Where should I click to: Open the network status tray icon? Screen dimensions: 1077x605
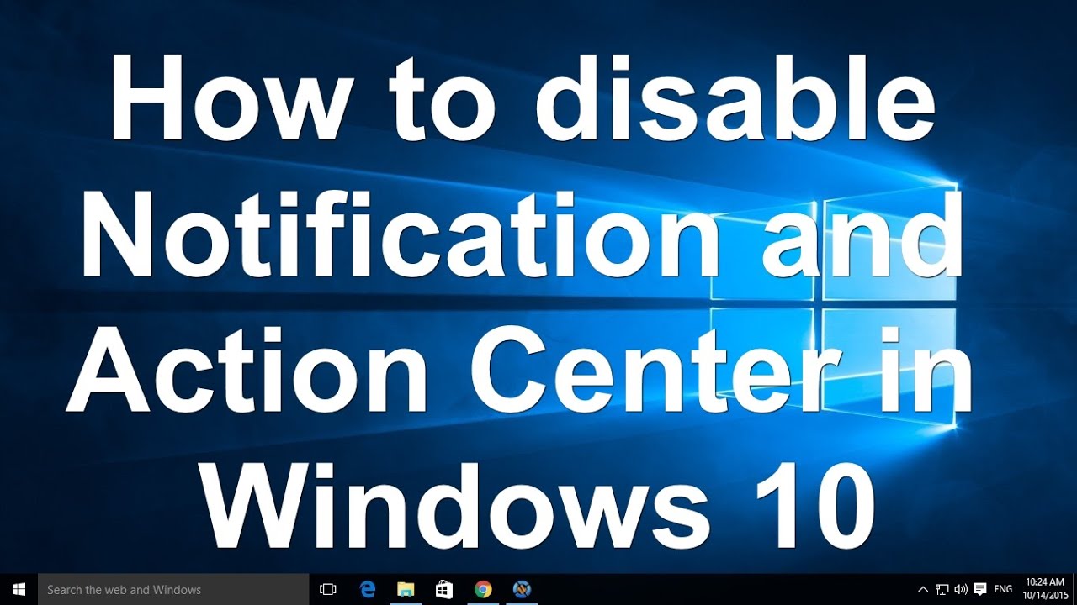(x=942, y=589)
